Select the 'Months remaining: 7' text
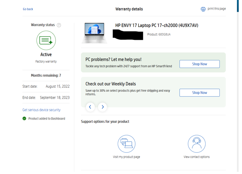The image size is (242, 174). [46, 75]
